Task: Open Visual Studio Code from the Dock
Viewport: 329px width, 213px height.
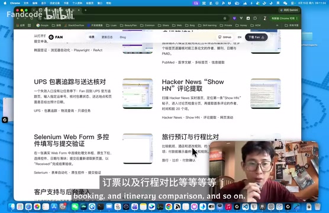Action: (x=246, y=206)
